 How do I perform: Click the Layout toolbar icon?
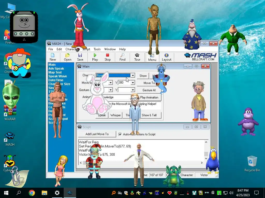[166, 57]
